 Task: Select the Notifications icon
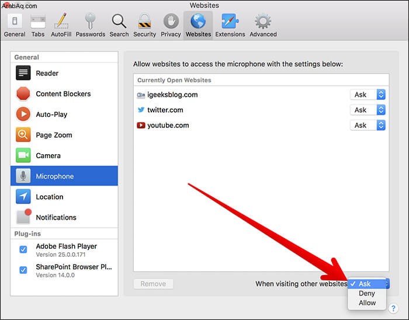tap(23, 217)
